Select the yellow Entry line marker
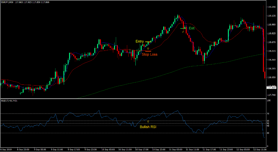This screenshot has height=152, width=278. (148, 42)
